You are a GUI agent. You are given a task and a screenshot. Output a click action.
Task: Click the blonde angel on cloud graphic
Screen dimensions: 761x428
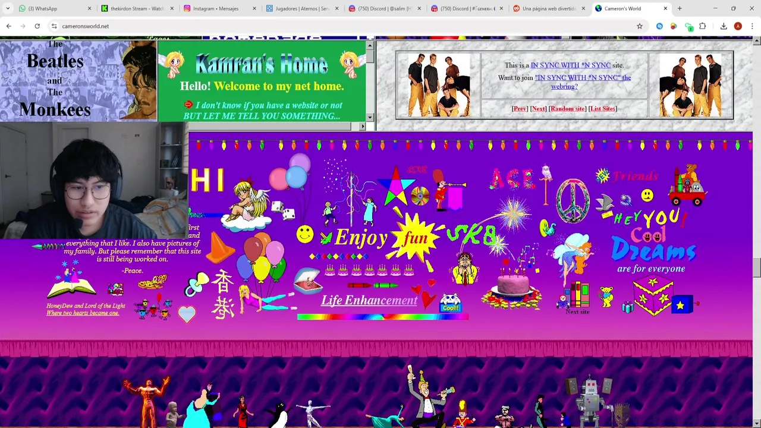(x=247, y=204)
